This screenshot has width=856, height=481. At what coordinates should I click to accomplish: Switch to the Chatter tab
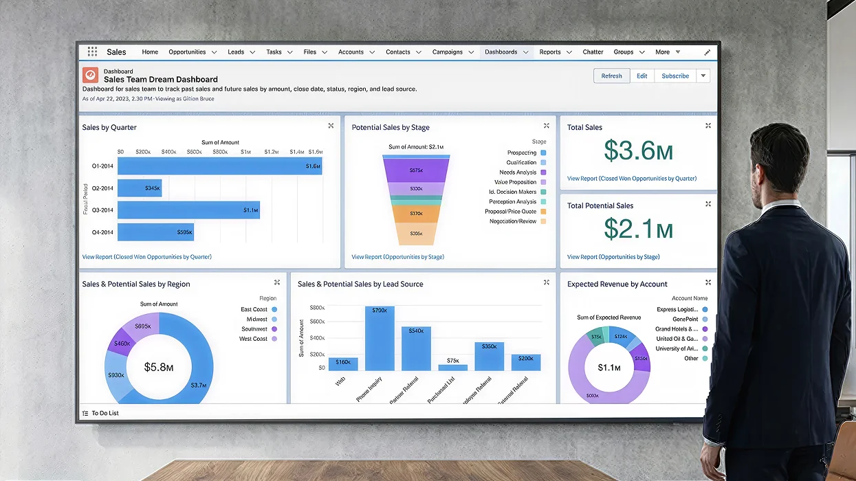[593, 52]
